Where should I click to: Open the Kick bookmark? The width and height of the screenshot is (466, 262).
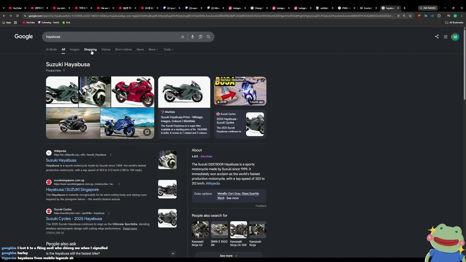(x=66, y=23)
